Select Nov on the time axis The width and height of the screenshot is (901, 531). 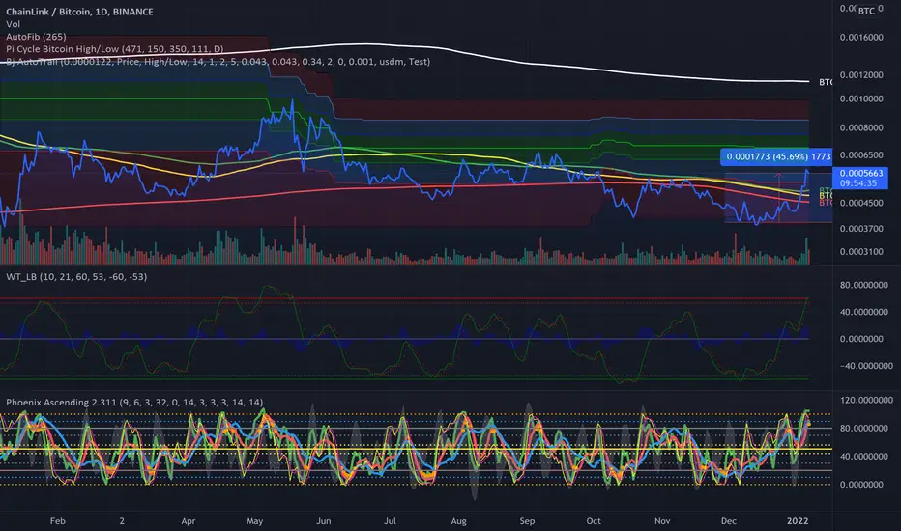tap(662, 521)
